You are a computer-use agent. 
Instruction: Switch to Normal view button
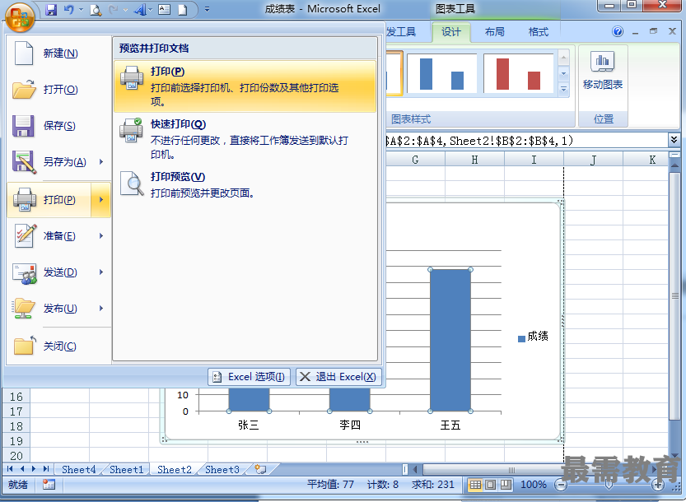[475, 485]
